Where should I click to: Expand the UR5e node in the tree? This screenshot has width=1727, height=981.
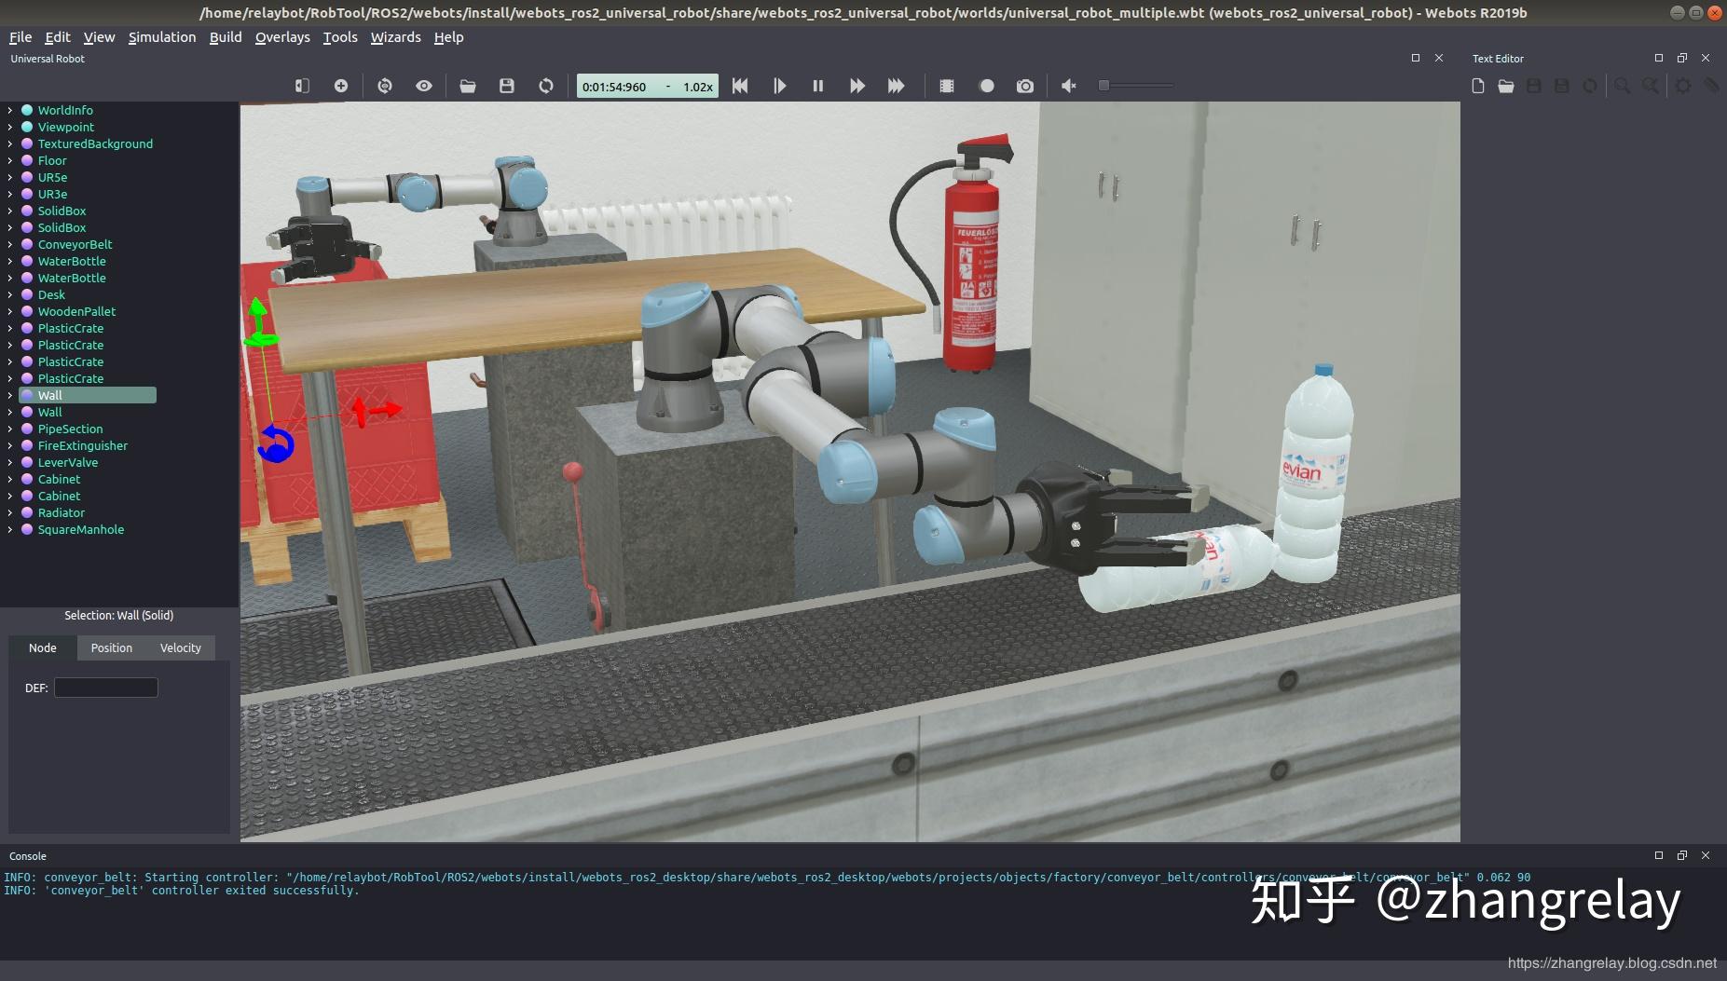click(x=10, y=177)
